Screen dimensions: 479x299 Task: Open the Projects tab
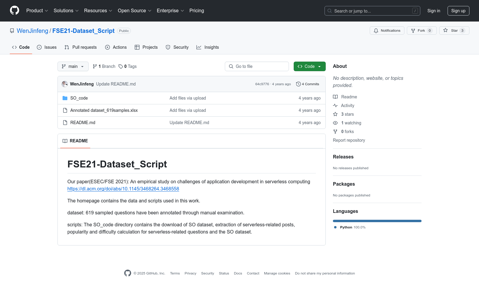(146, 47)
